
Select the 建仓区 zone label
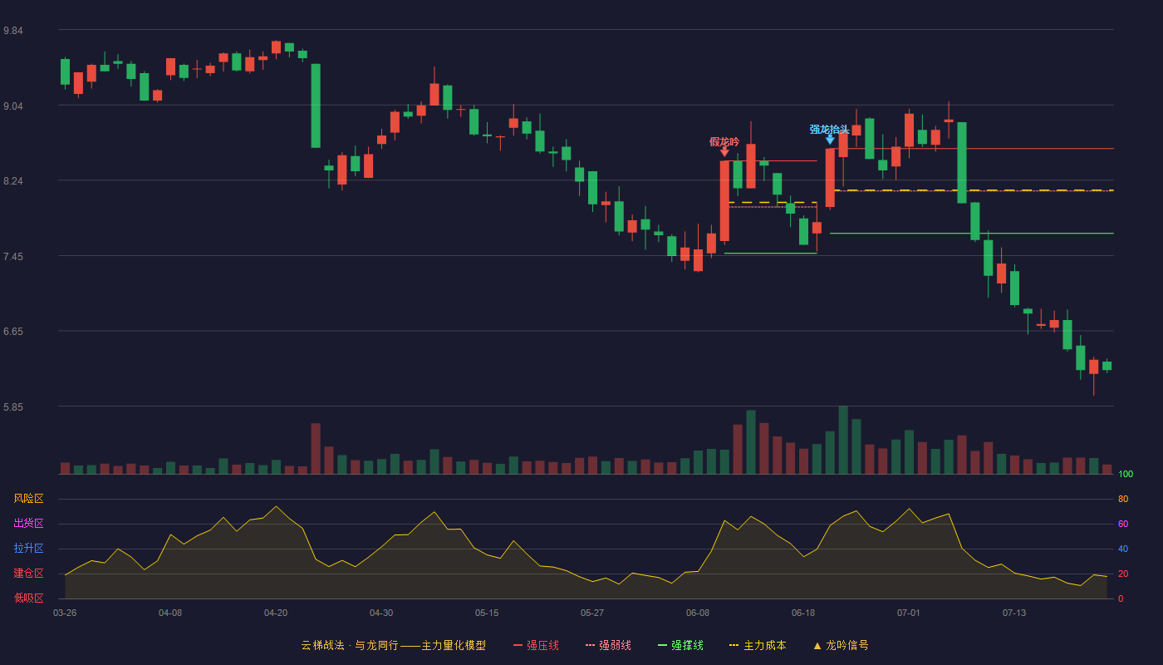tap(28, 574)
